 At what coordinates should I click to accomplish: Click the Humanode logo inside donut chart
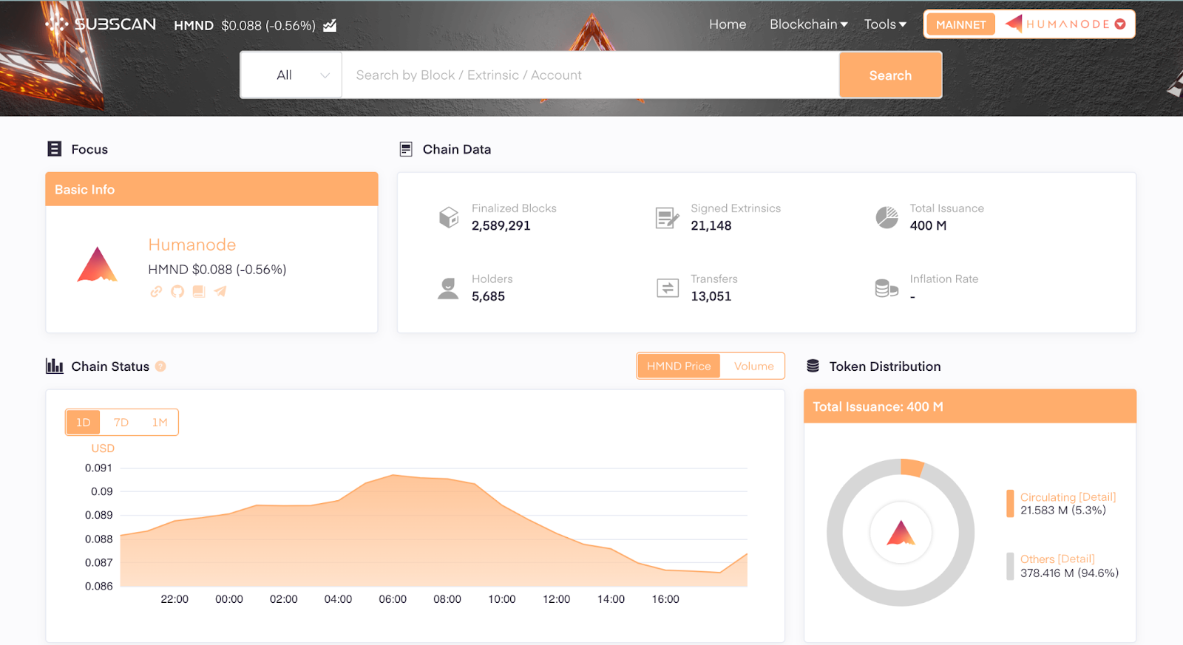901,533
